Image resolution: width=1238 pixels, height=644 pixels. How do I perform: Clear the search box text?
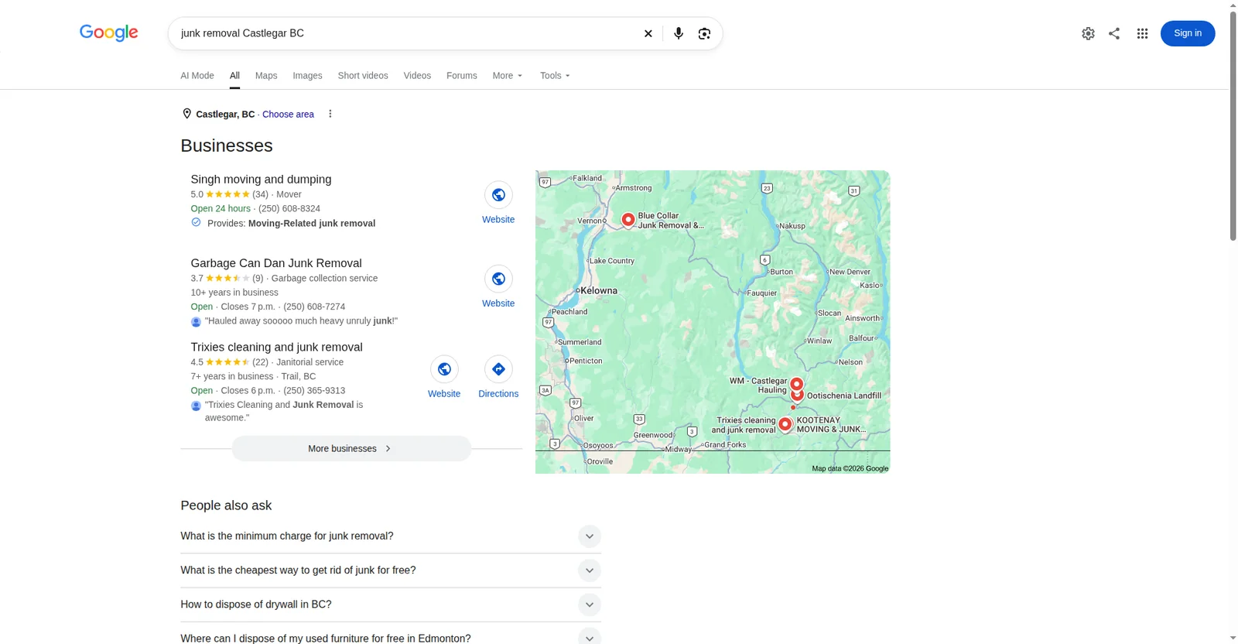(x=648, y=33)
